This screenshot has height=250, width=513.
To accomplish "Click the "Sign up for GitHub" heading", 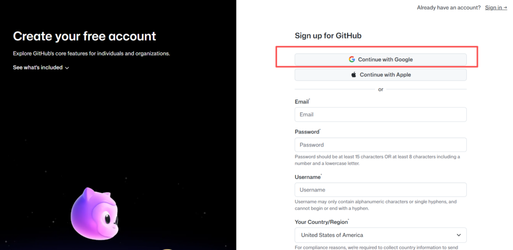I will (328, 36).
